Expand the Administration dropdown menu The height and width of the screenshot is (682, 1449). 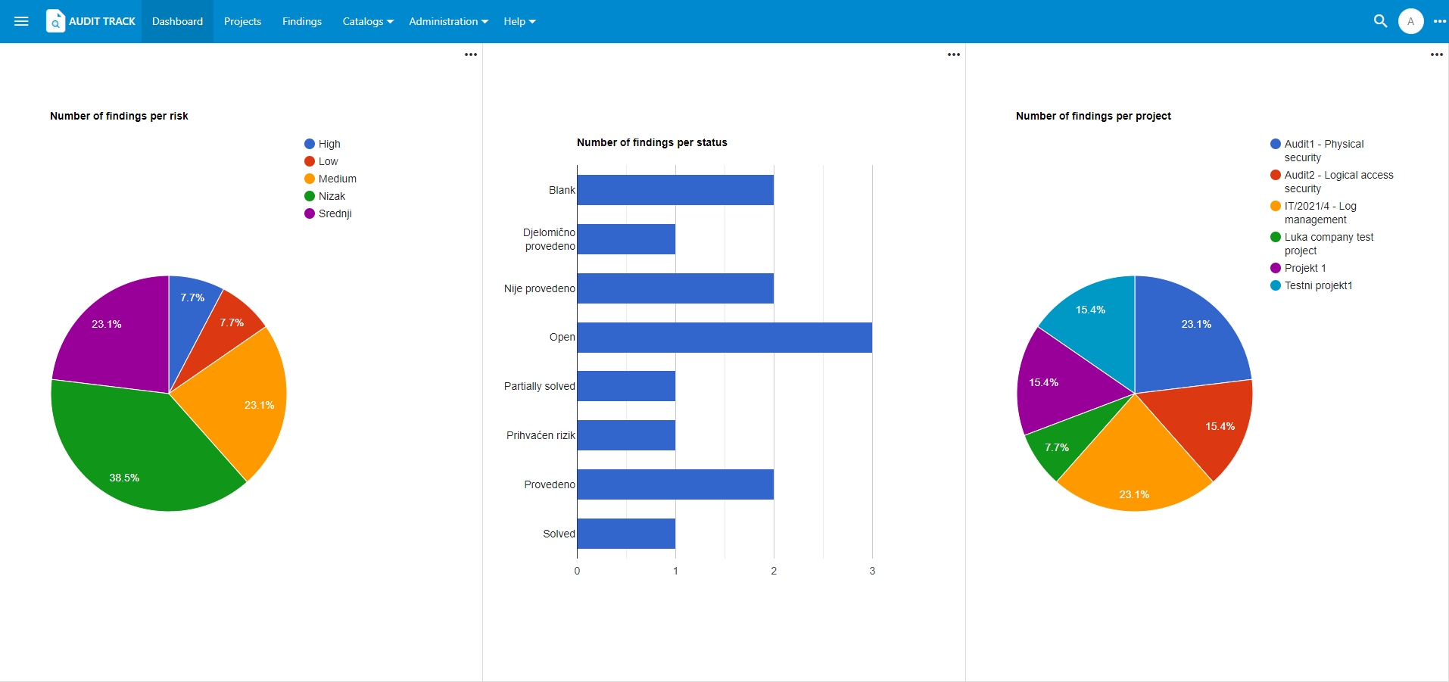point(448,21)
